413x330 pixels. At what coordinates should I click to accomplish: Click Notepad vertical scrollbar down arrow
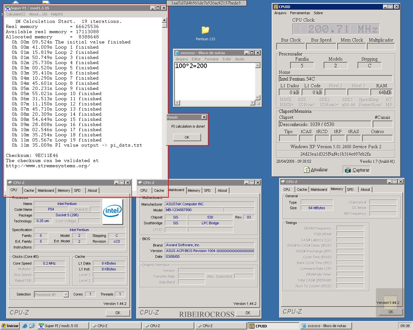(257, 97)
